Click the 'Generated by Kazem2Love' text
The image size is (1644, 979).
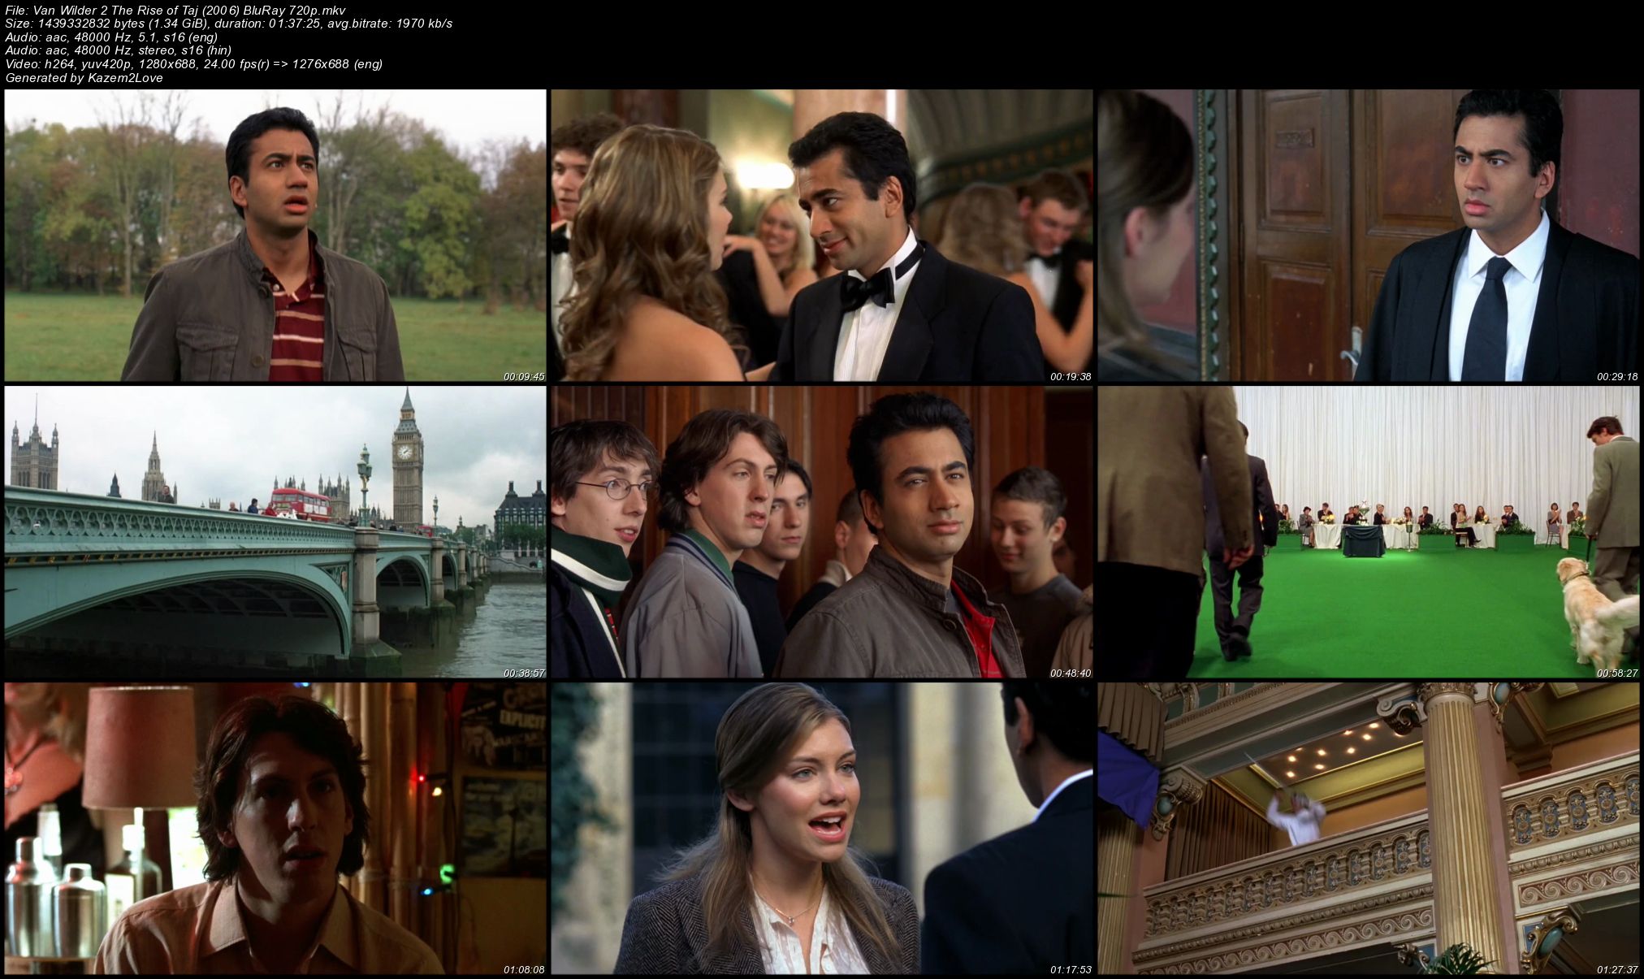click(84, 78)
